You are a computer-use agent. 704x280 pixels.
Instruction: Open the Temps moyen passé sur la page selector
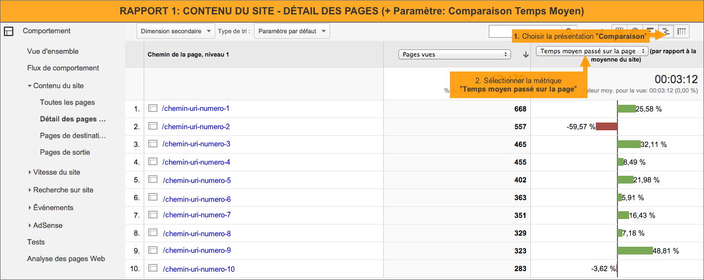[592, 51]
